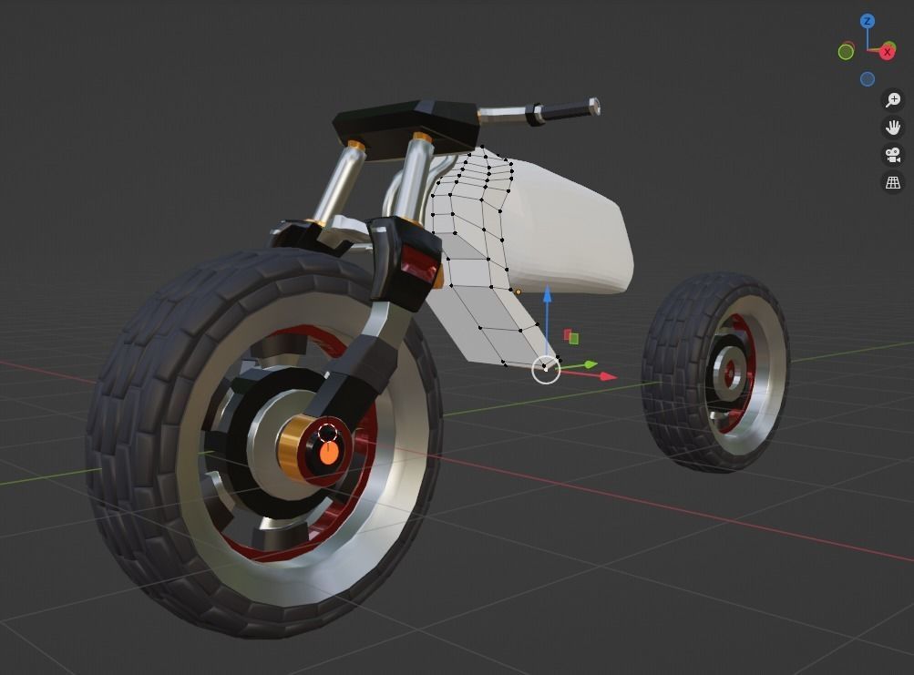Toggle perspective/orthographic grid button

click(893, 182)
